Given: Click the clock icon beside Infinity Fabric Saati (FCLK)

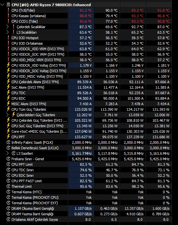Looking at the screenshot, I should pyautogui.click(x=8, y=142).
